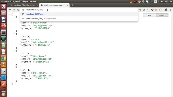
Task: Open the system volume indicator
Action: point(167,2)
